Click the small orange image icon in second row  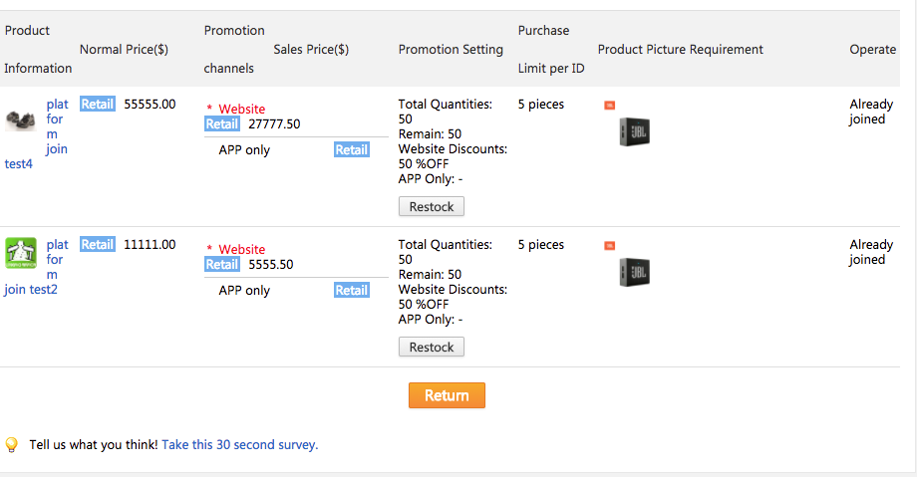click(609, 245)
